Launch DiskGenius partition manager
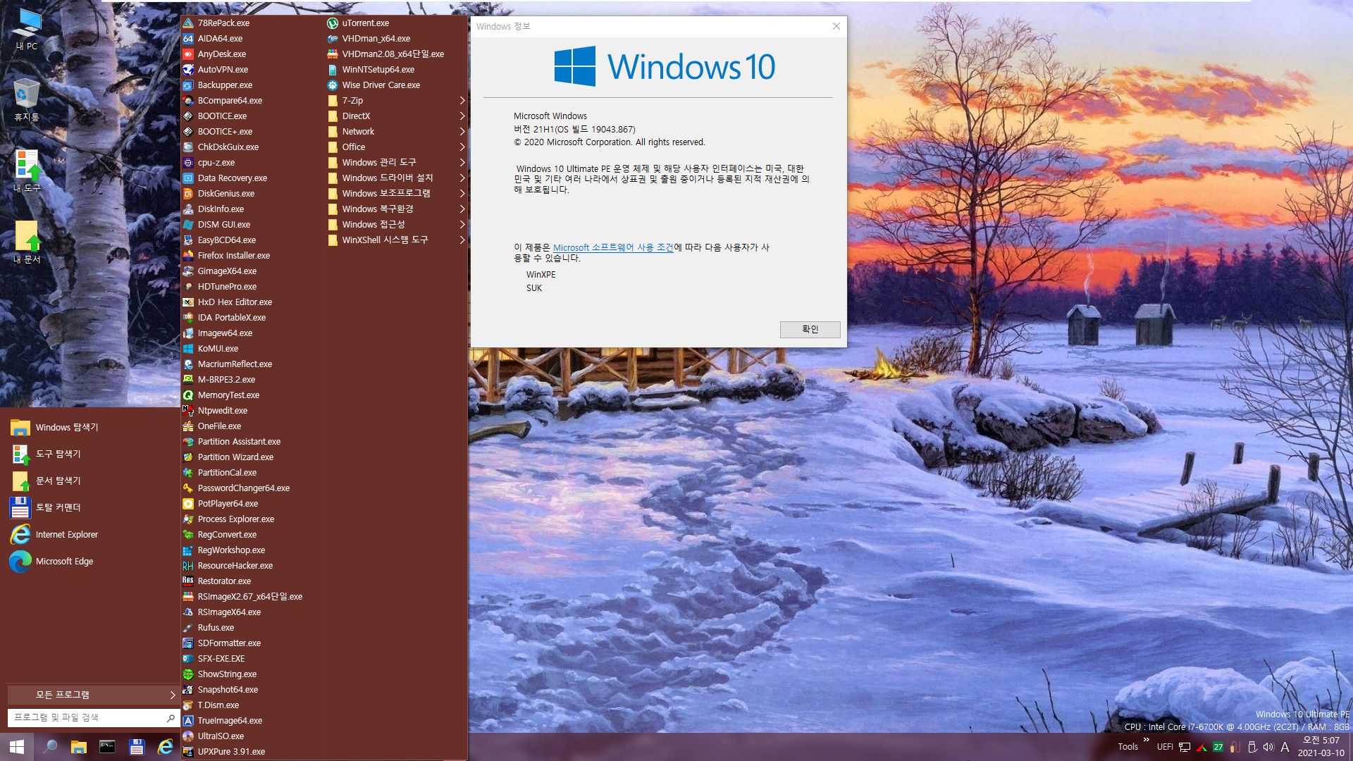This screenshot has height=761, width=1353. click(225, 193)
